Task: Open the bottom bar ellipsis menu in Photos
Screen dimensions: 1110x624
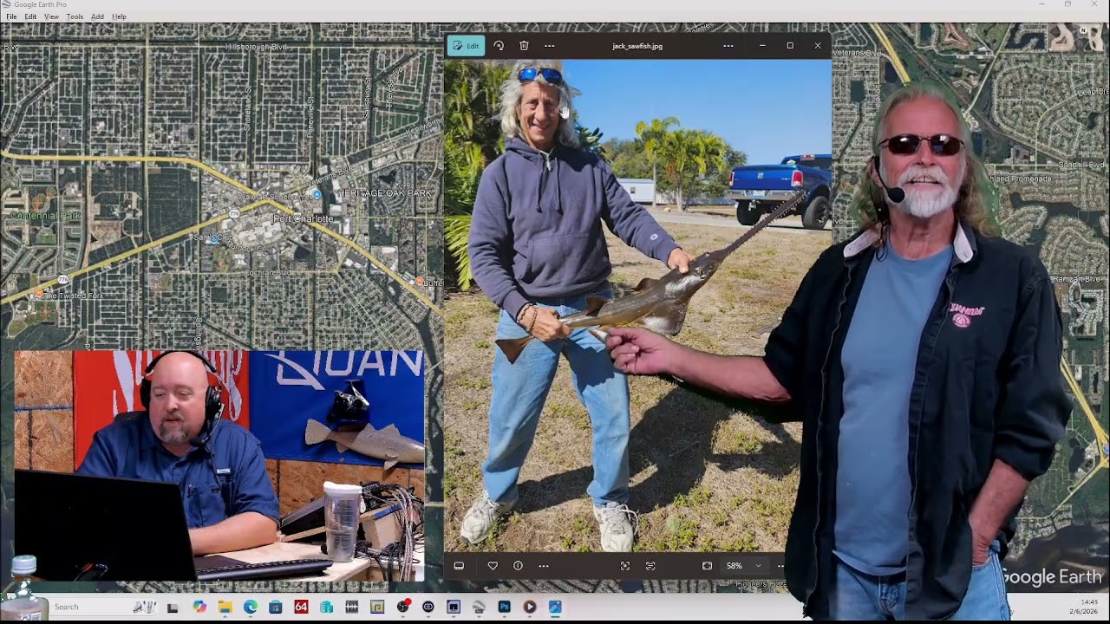Action: [544, 566]
